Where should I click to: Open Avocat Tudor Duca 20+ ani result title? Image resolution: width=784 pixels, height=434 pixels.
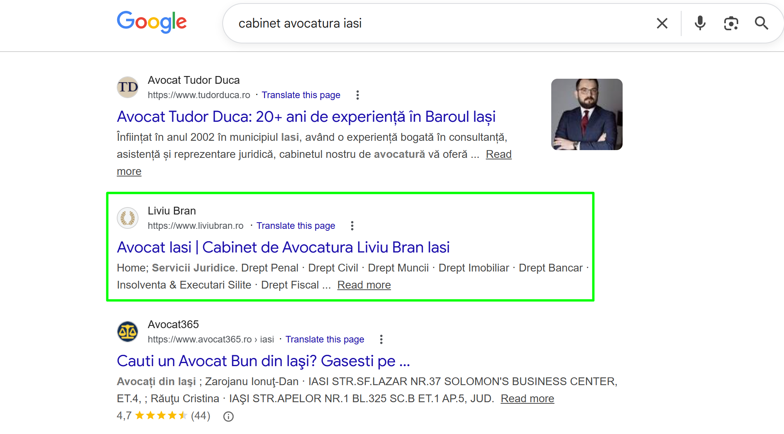click(x=306, y=117)
